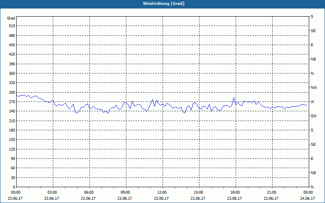Click the SE compass label level with 480
This screenshot has height=203, width=325.
pos(313,31)
